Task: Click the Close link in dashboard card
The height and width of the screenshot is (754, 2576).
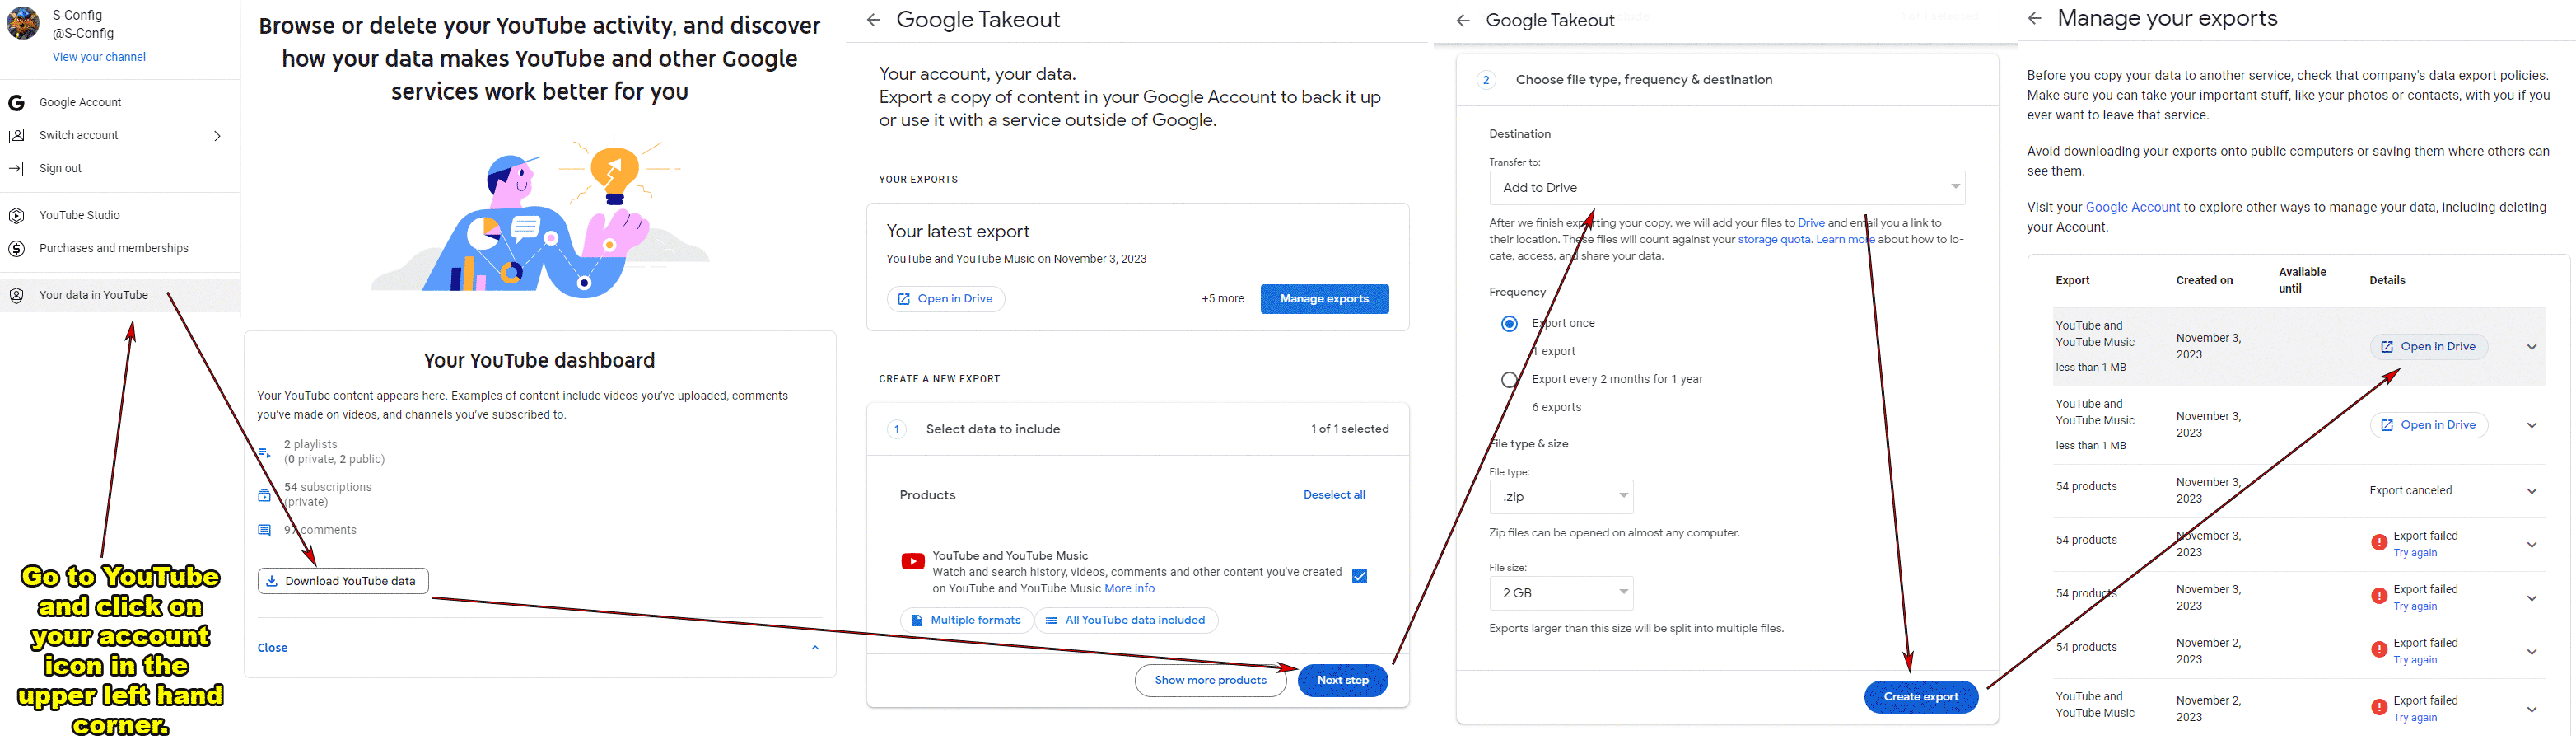Action: (272, 648)
